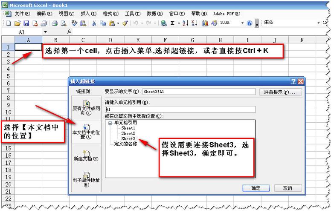This screenshot has height=213, width=334.
Task: Click the Sort Descending Z-A icon
Action: click(194, 23)
